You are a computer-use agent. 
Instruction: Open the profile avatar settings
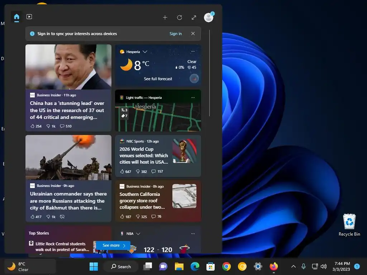209,17
